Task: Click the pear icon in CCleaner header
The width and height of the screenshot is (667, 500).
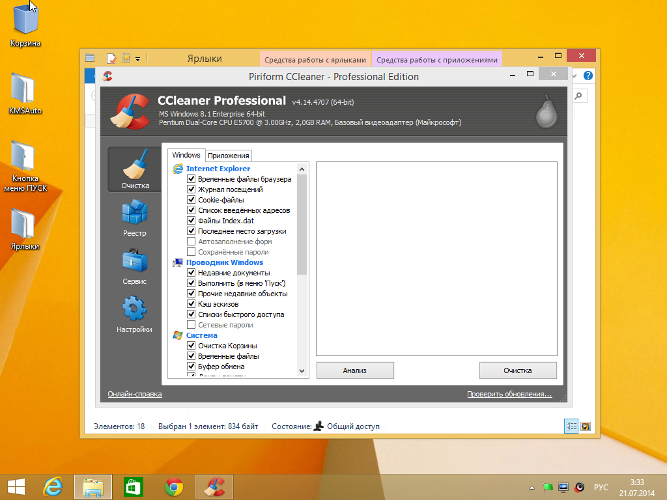Action: tap(546, 111)
